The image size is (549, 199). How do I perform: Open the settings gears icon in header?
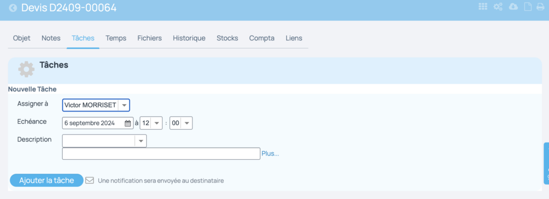coord(498,6)
